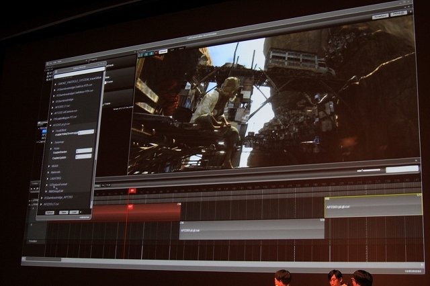Select the LIGHTING row in the tree

56,179
